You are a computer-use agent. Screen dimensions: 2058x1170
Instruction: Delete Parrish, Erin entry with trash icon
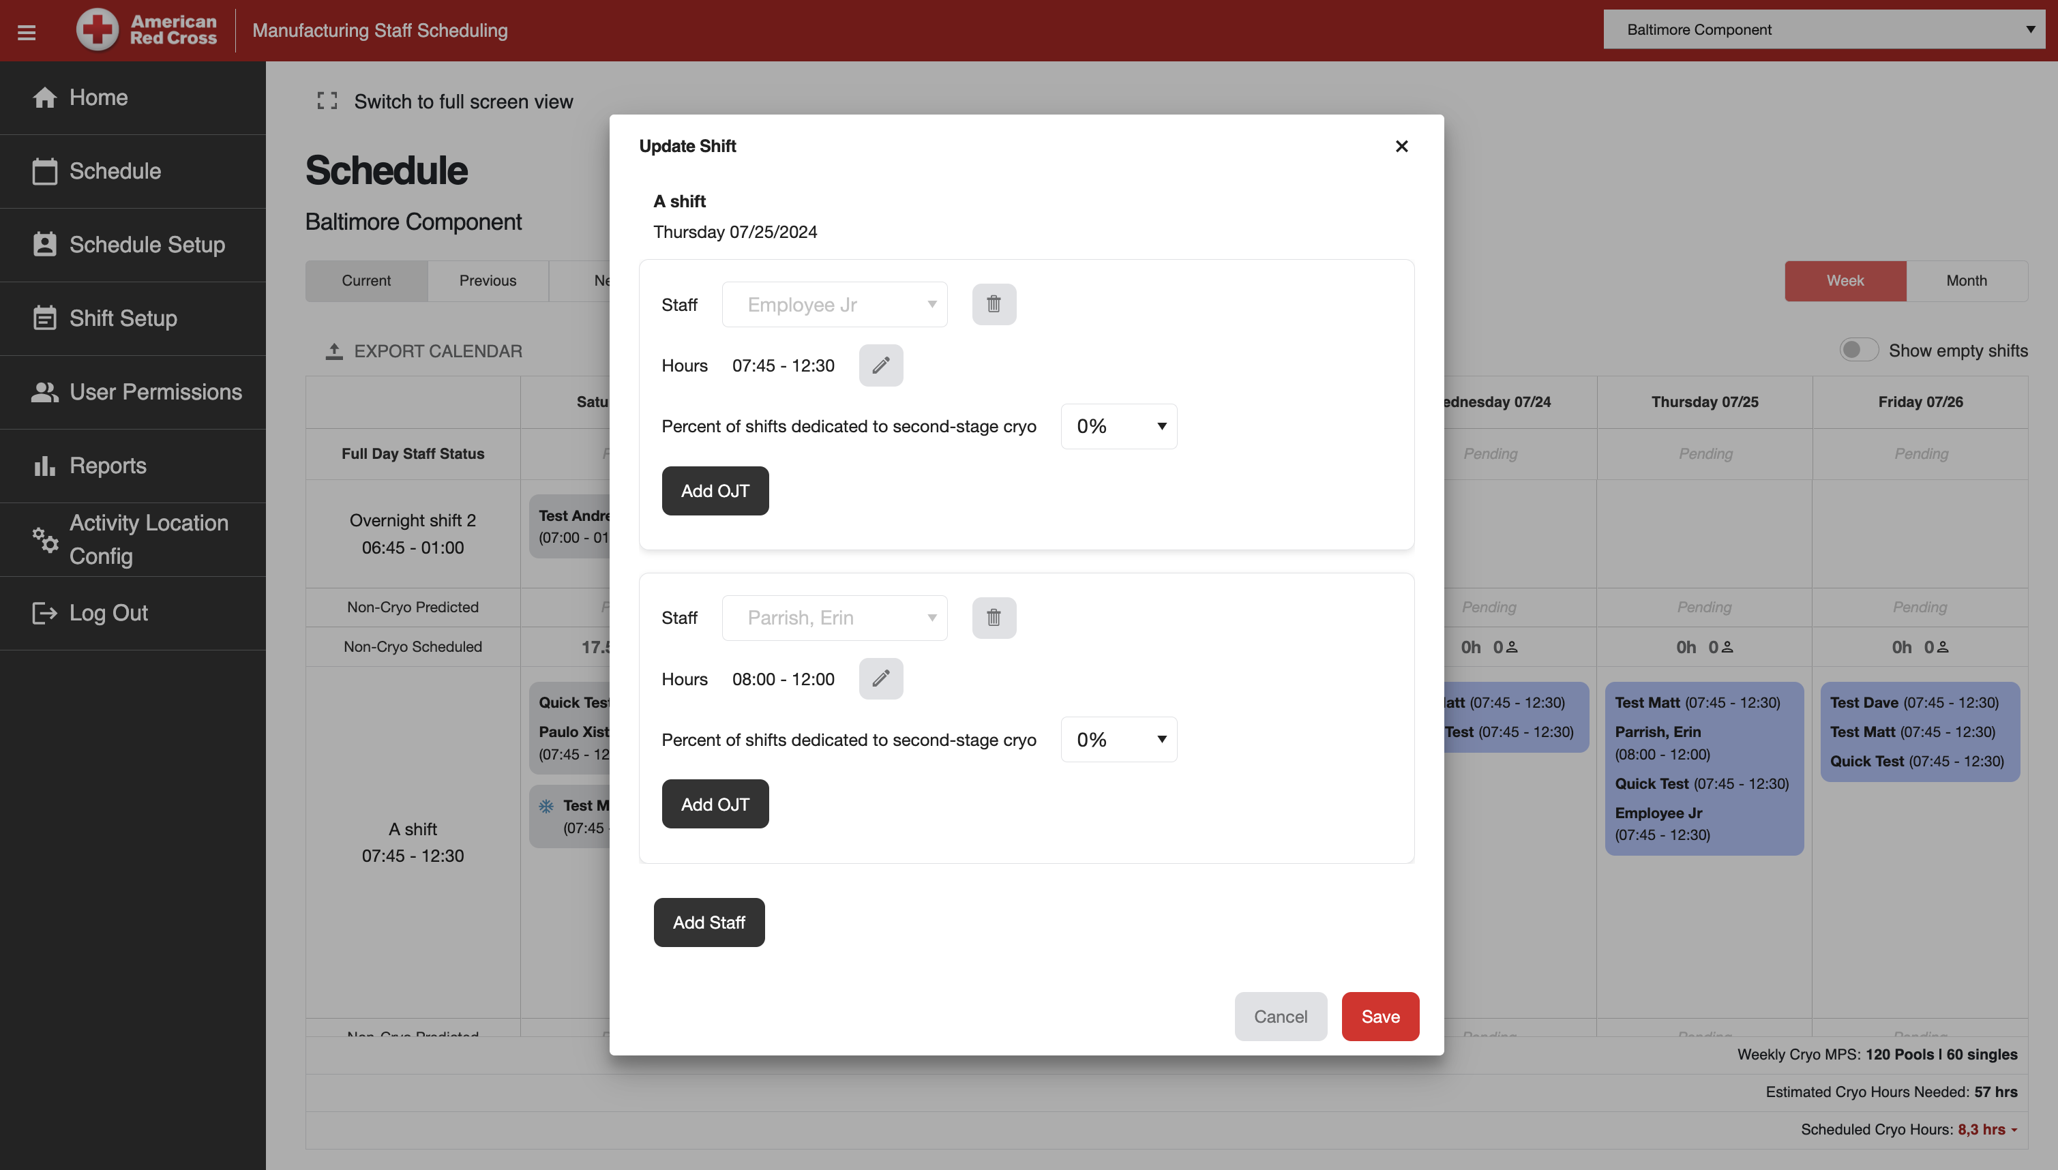(994, 617)
